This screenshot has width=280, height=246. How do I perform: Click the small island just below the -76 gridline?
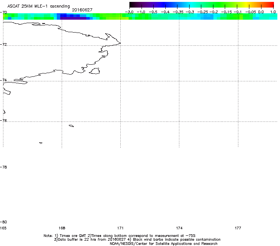pos(71,126)
